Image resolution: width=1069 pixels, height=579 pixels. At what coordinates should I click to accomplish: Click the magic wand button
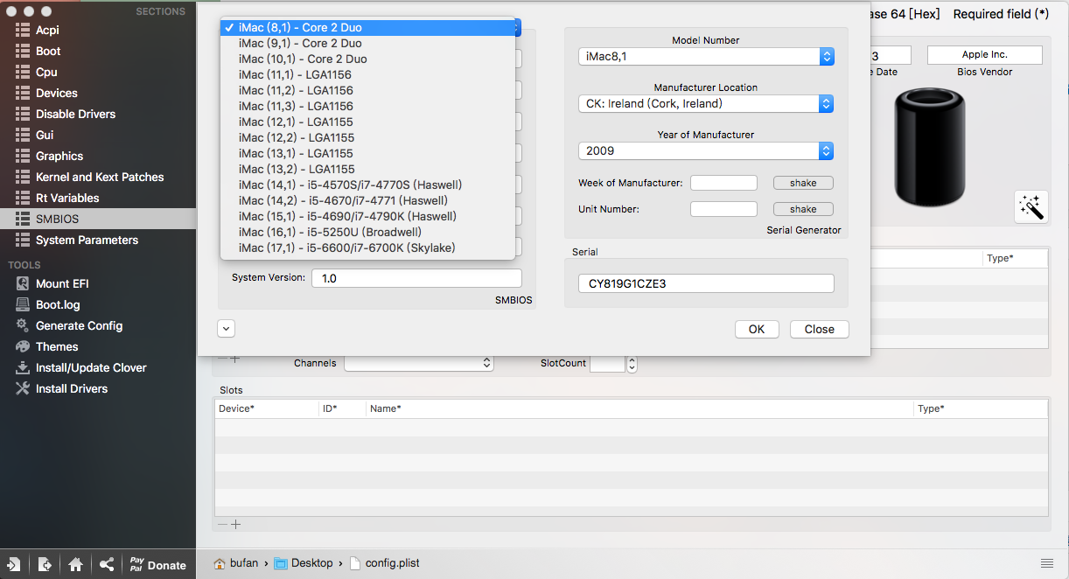pyautogui.click(x=1031, y=207)
